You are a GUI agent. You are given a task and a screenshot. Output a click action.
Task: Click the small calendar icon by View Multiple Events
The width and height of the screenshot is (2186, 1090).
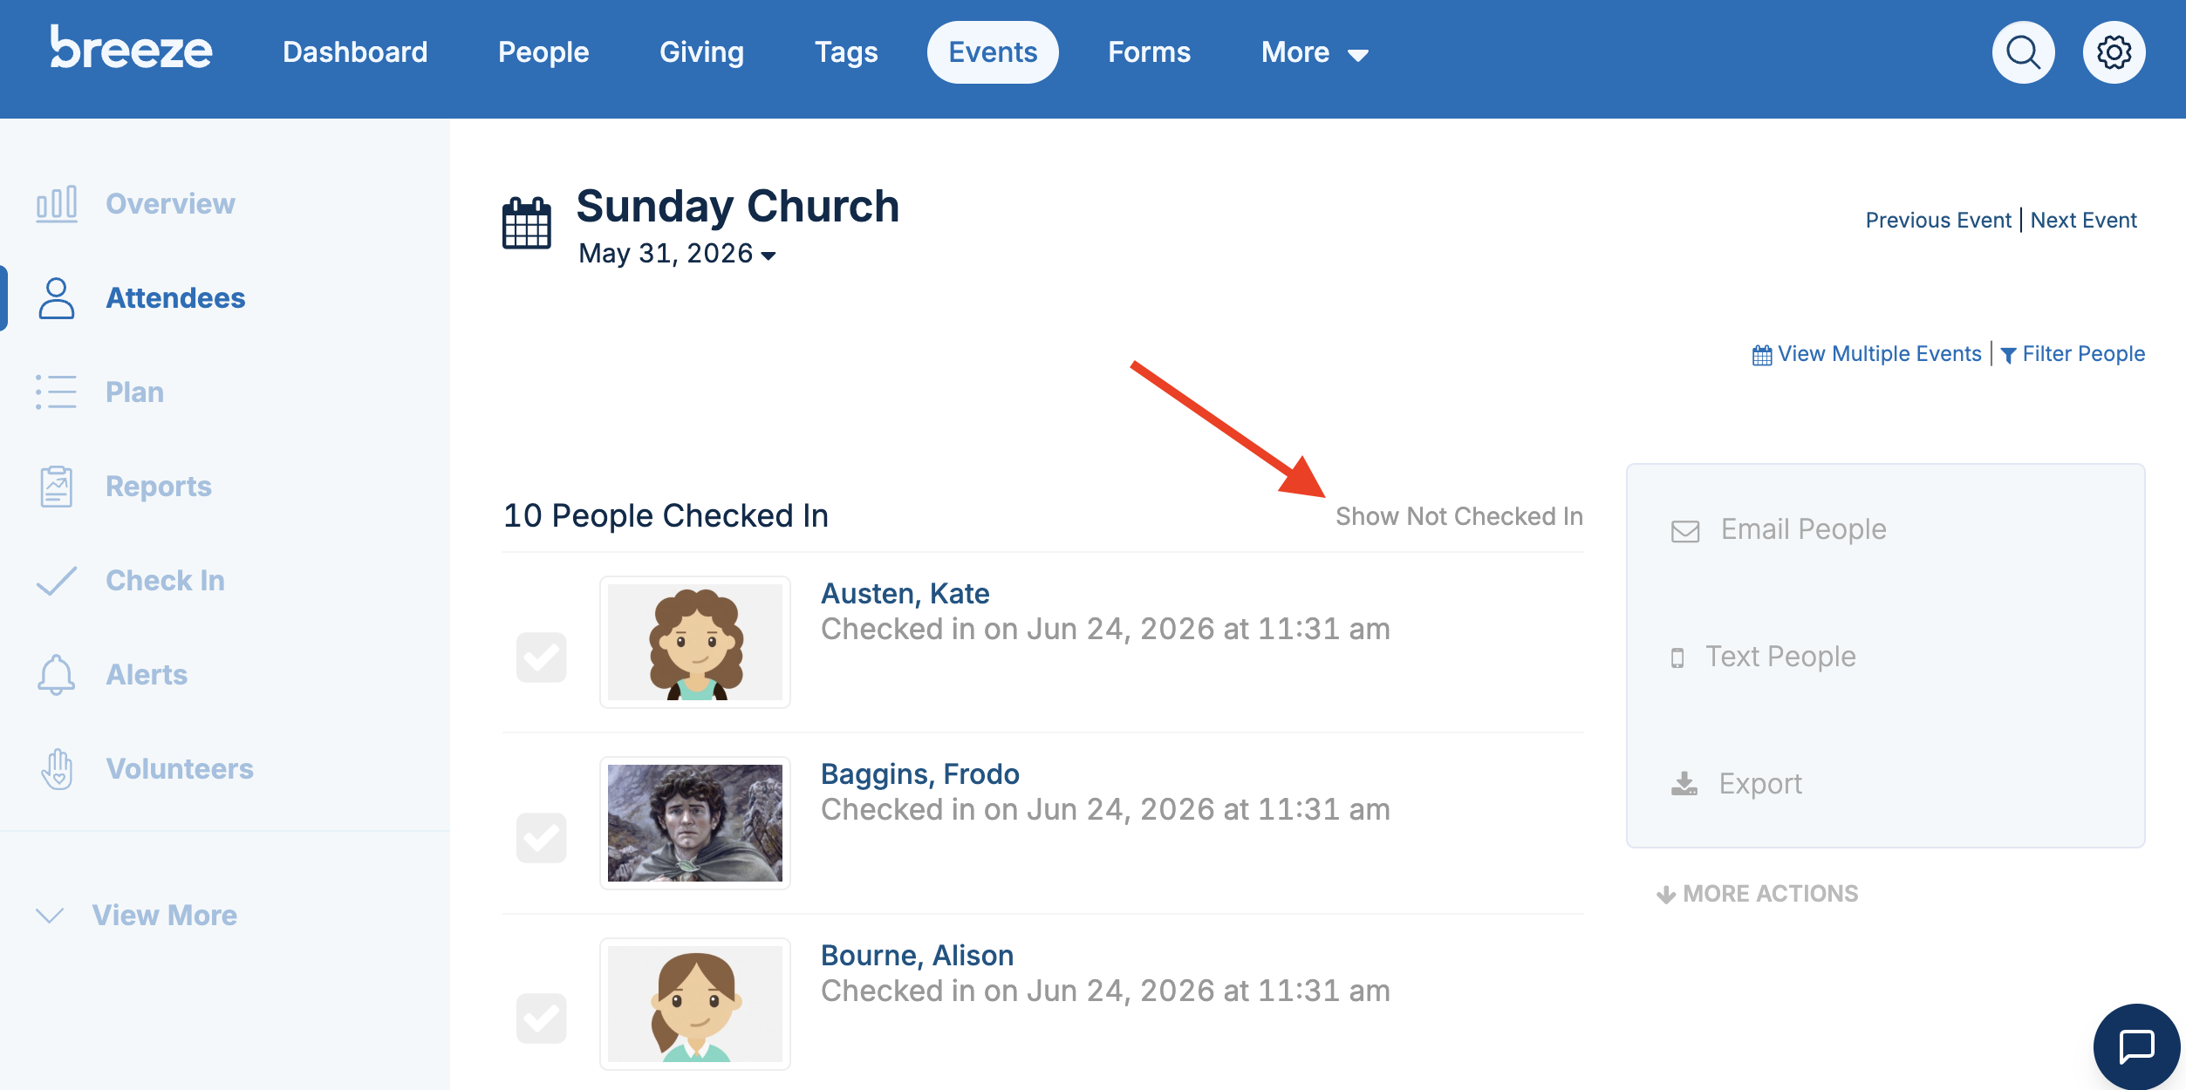(1762, 355)
